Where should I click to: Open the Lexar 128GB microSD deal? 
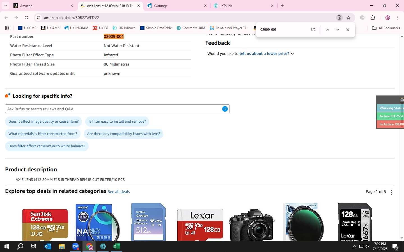pyautogui.click(x=200, y=225)
